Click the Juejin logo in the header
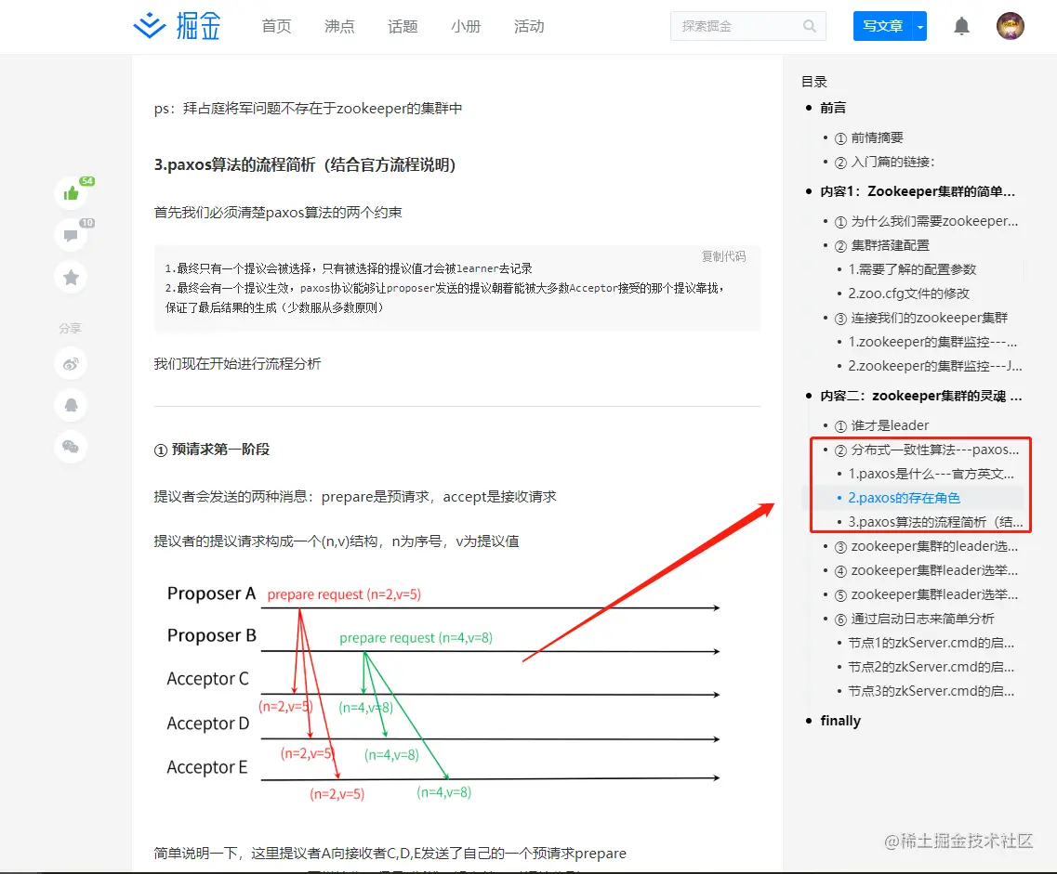Image resolution: width=1057 pixels, height=874 pixels. click(177, 26)
